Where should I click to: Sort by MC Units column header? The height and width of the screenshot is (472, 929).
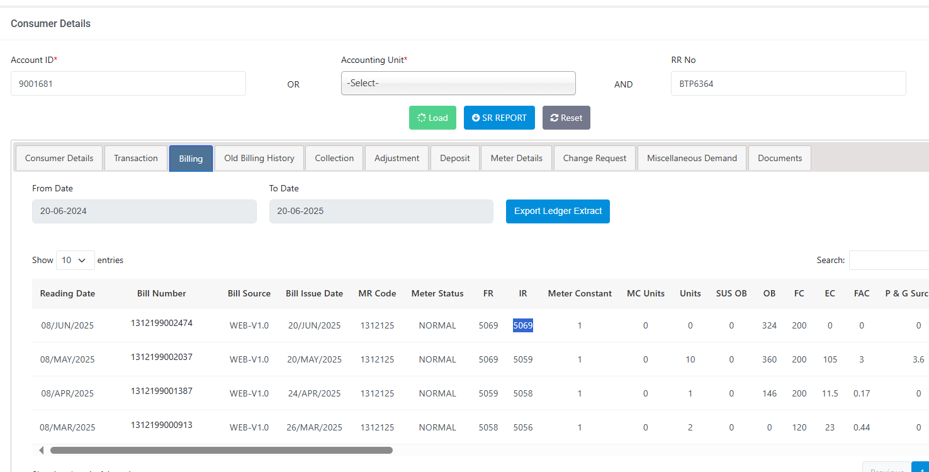coord(646,293)
